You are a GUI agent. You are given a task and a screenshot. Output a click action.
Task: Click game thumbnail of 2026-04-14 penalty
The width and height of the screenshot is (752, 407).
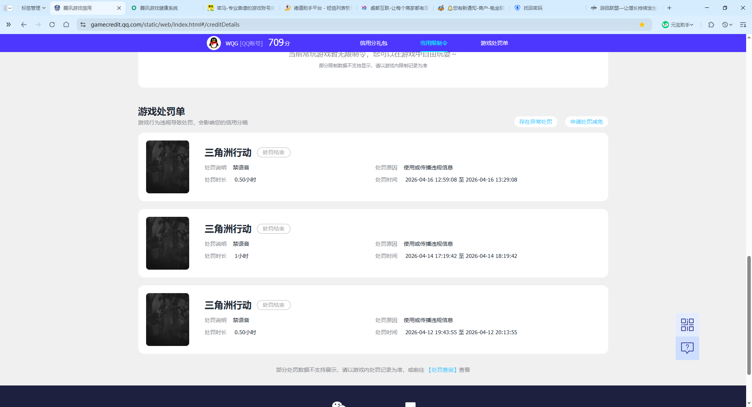168,243
